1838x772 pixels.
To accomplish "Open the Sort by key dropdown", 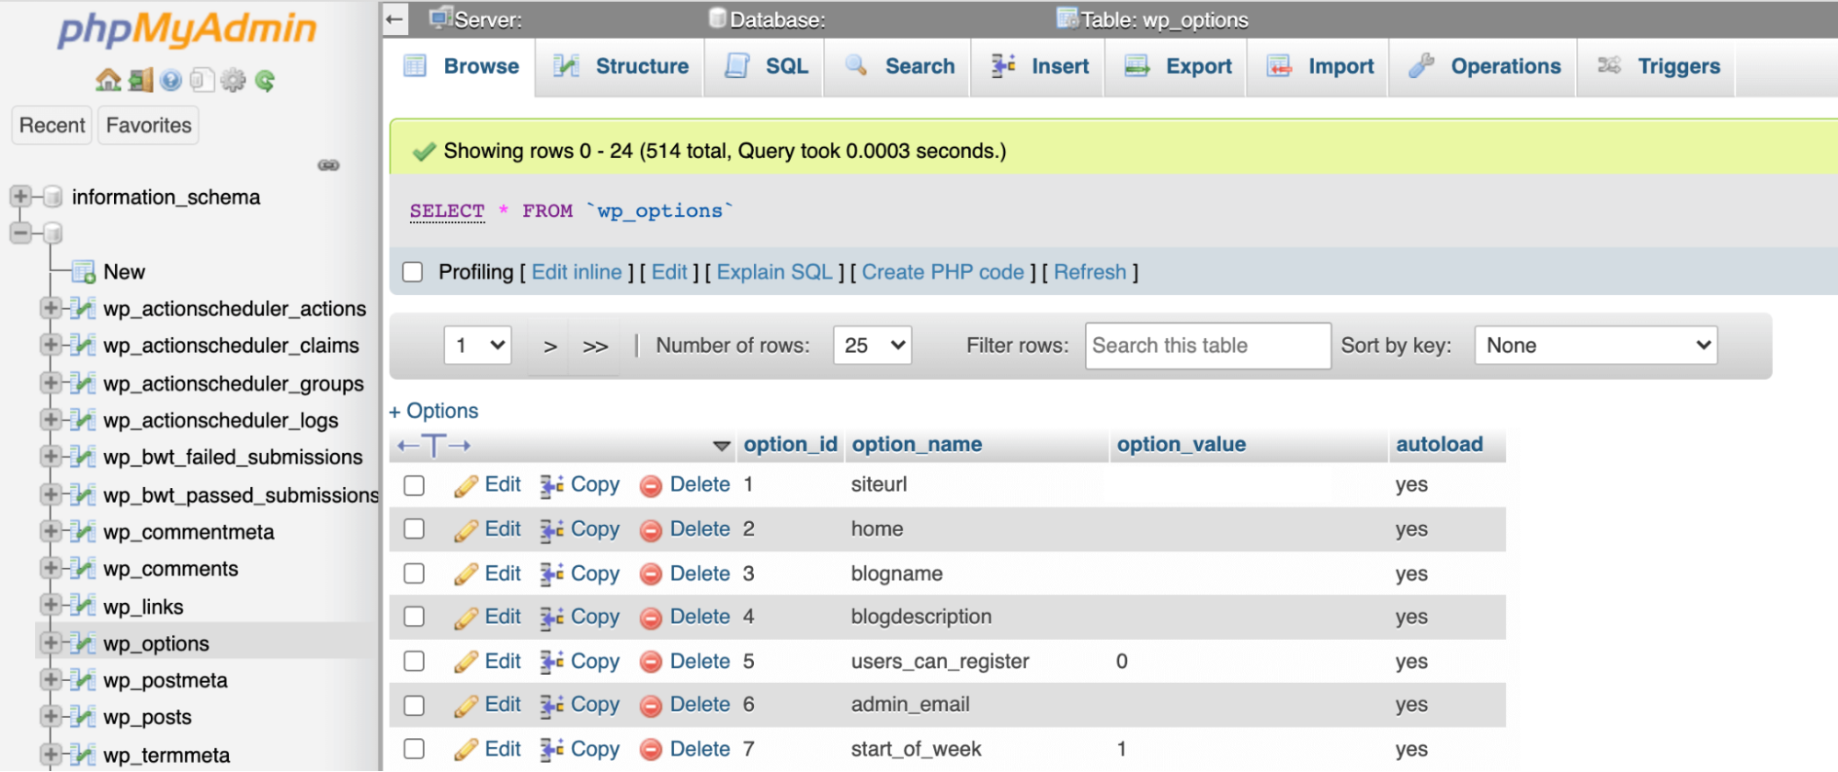I will 1596,346.
